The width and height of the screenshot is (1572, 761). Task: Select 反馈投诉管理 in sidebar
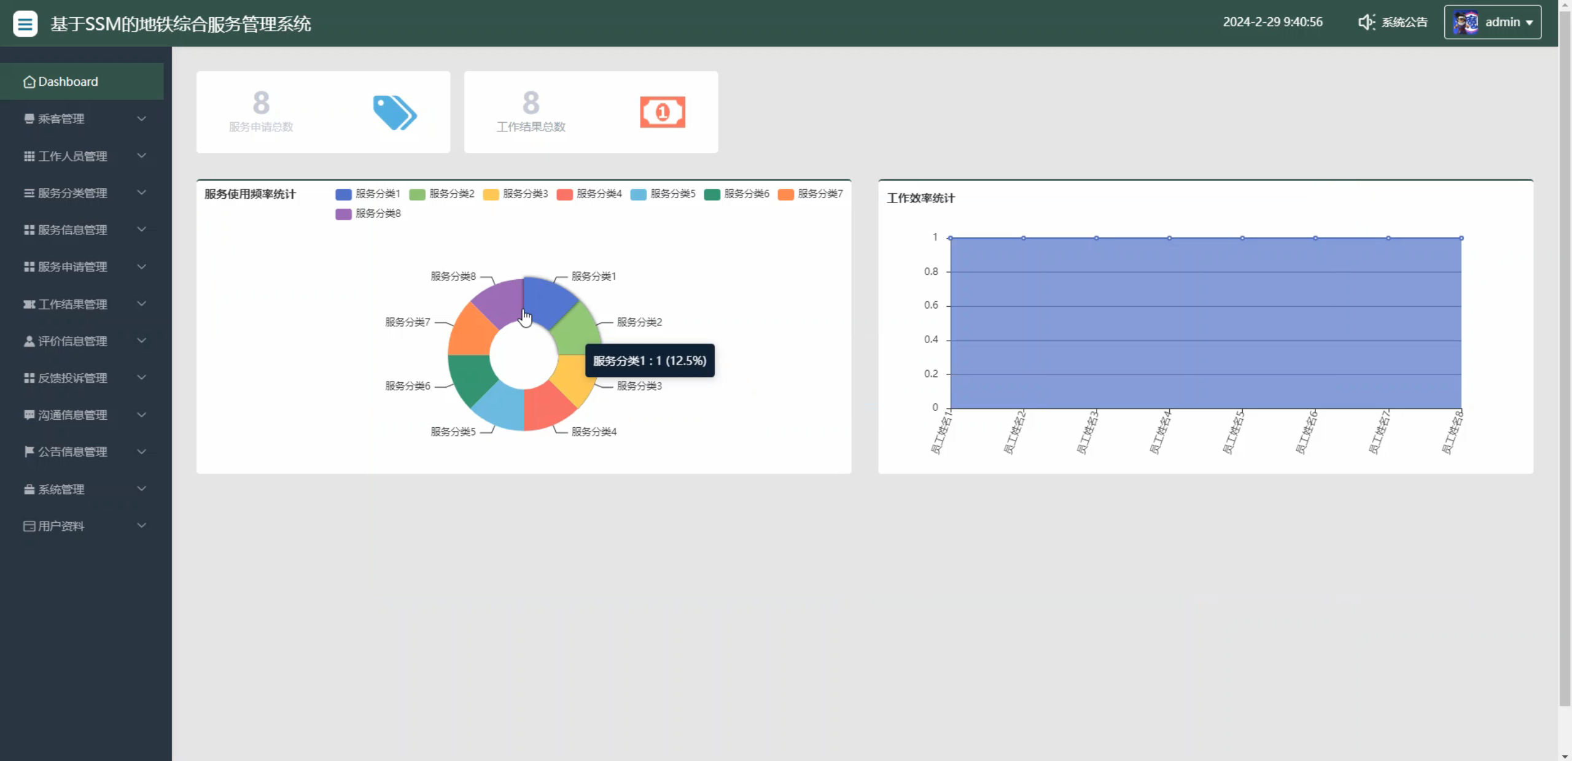[x=72, y=378]
